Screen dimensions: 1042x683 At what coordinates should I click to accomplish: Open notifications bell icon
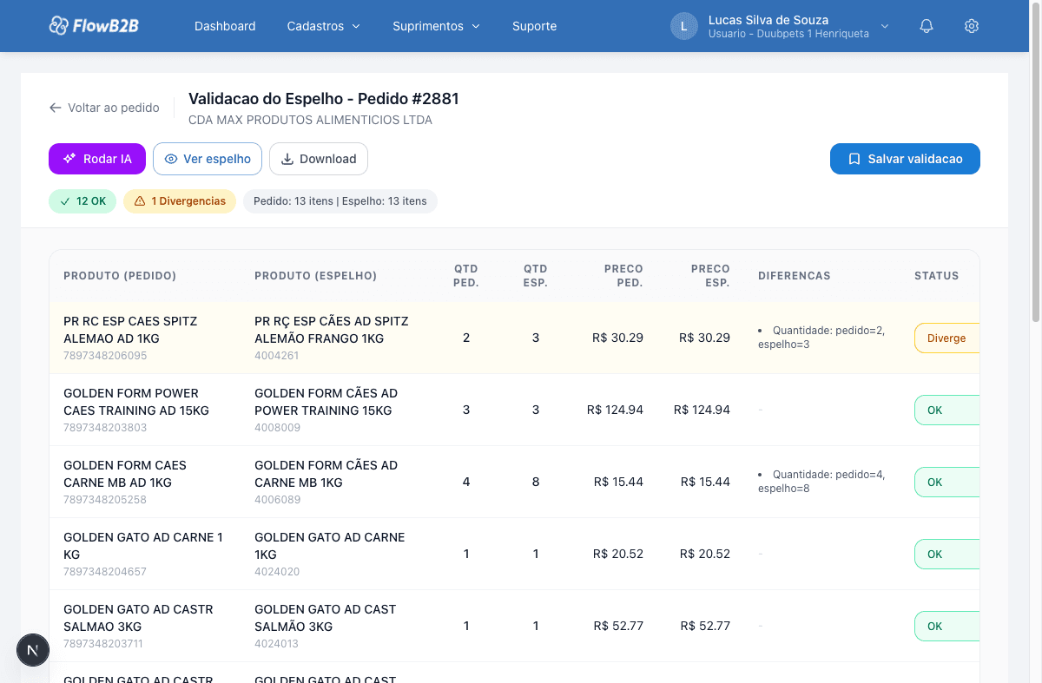pyautogui.click(x=927, y=26)
